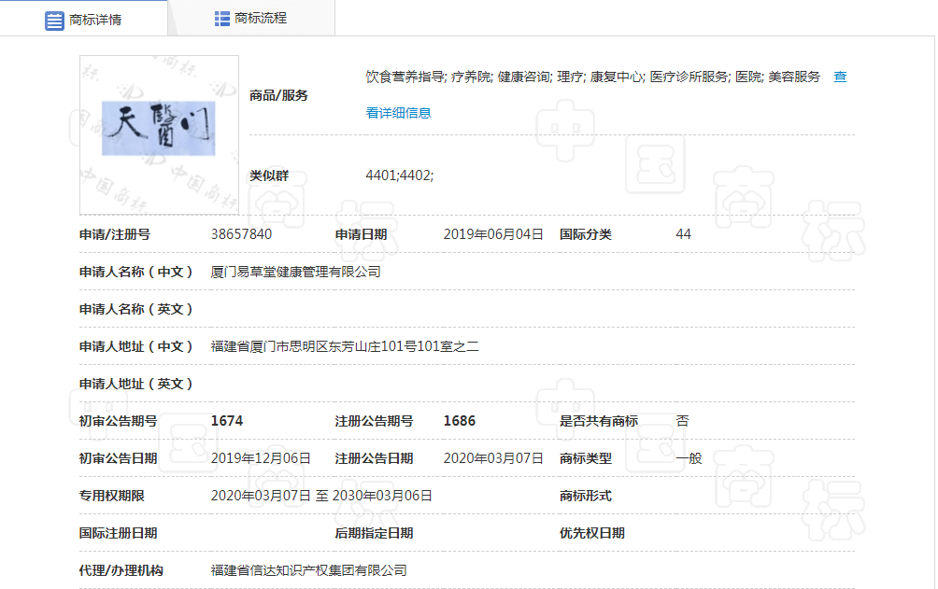Click the similar group value 4401;4402;
The image size is (938, 589).
coord(399,175)
